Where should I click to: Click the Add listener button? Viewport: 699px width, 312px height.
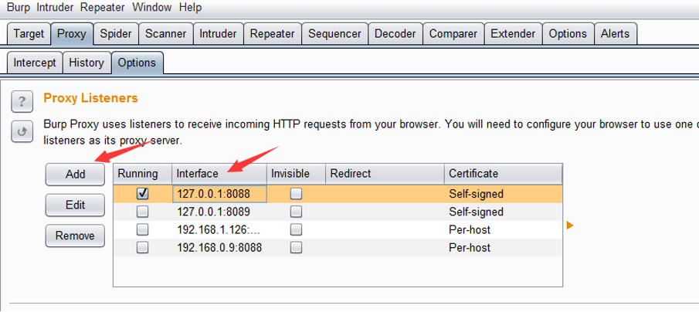(x=76, y=175)
